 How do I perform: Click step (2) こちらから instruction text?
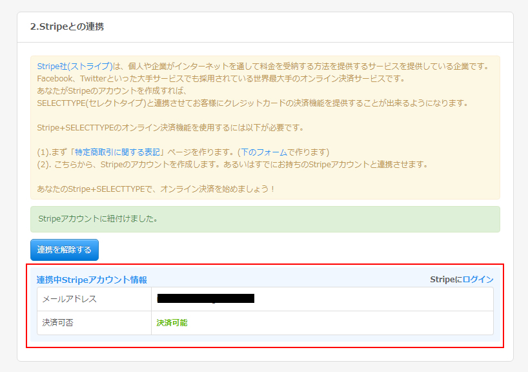(232, 165)
